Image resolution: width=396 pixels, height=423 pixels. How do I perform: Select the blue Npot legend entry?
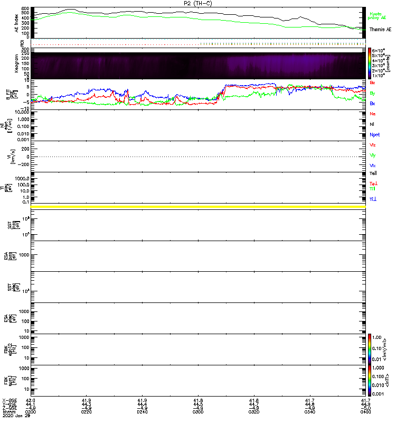375,135
